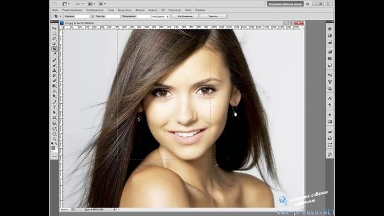384x216 pixels.
Task: Click the Изображение button in options bar
Action: 185,16
